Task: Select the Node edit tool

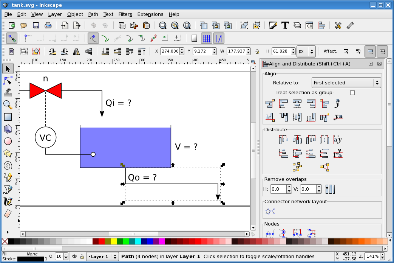Action: (x=8, y=81)
